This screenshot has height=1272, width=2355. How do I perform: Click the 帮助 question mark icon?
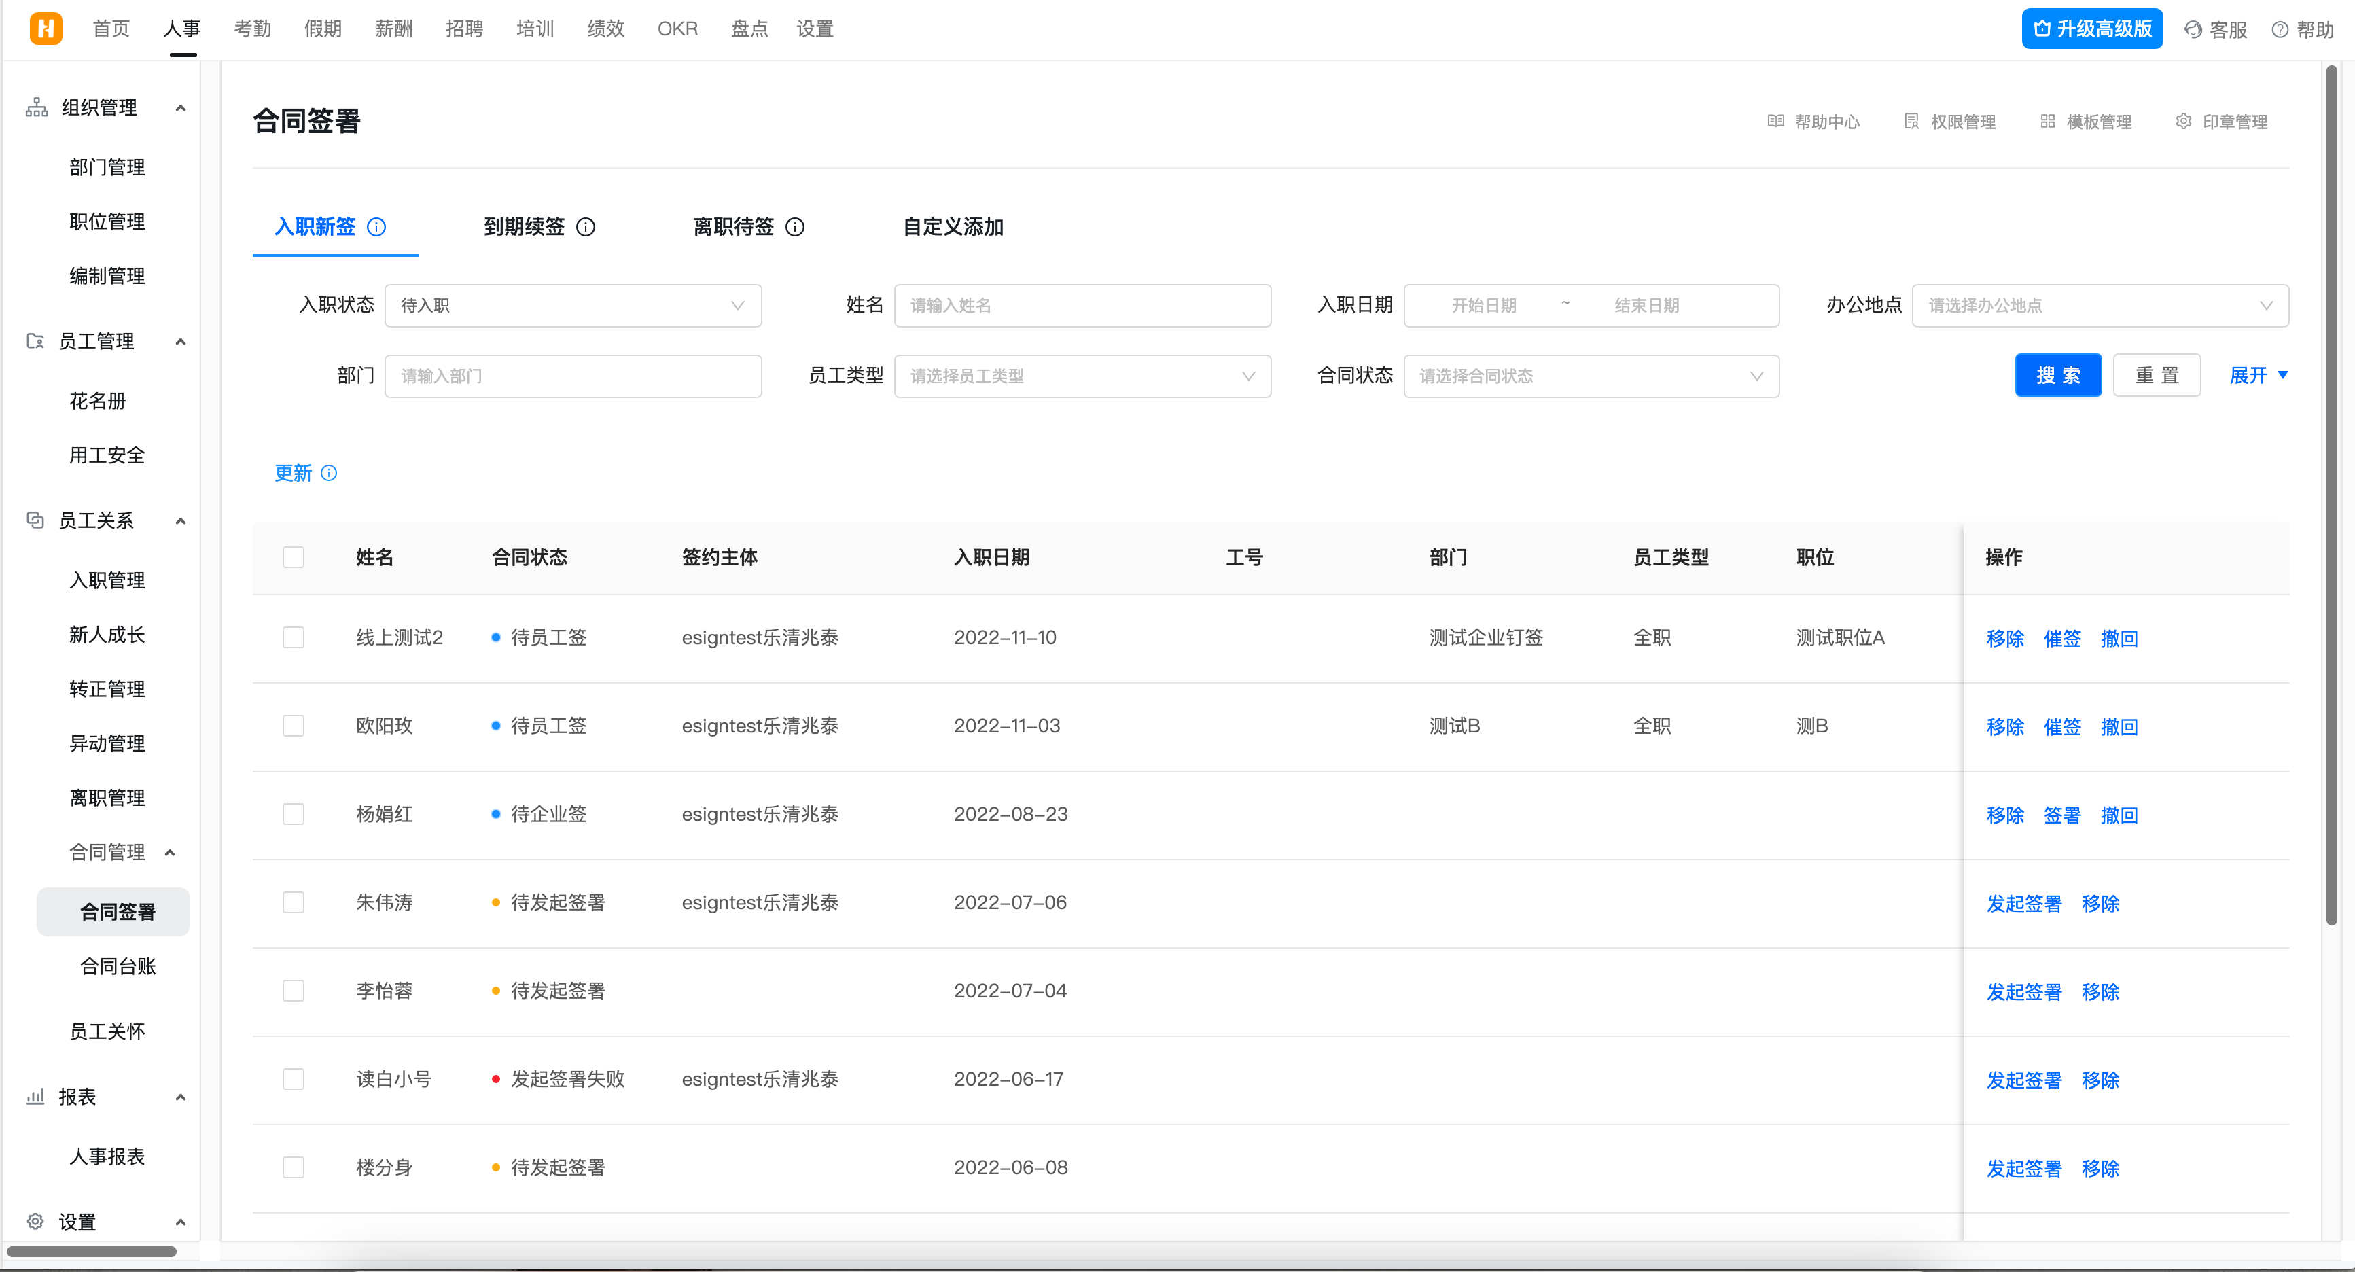coord(2280,29)
